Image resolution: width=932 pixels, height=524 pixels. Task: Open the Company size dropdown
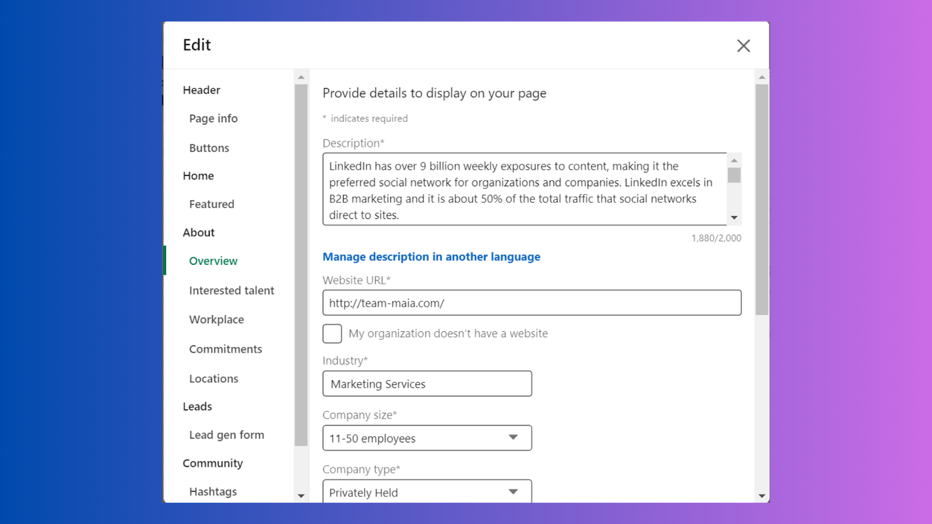[x=427, y=438]
